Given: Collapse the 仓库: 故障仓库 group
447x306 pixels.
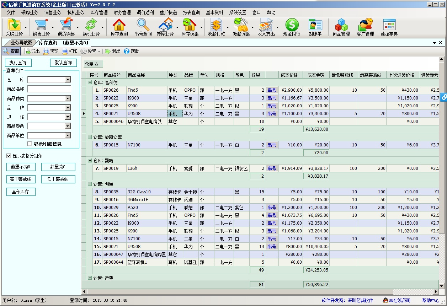Looking at the screenshot, I should pos(90,137).
